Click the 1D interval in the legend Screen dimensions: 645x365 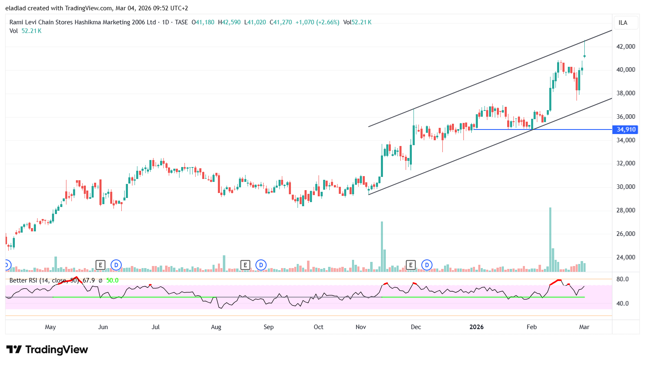(x=165, y=22)
